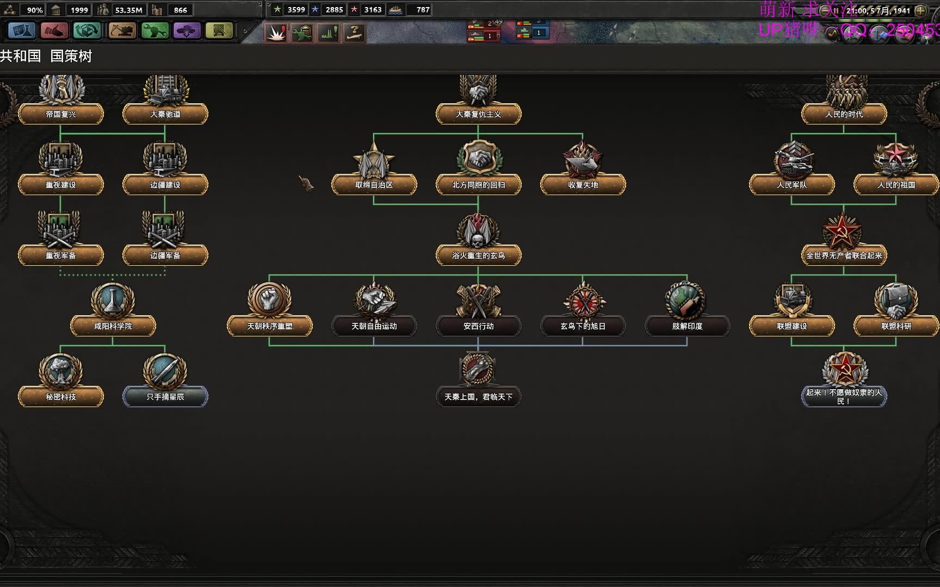Select the 安西行动 crossed swords focus
Screen dimensions: 940x587
point(479,326)
